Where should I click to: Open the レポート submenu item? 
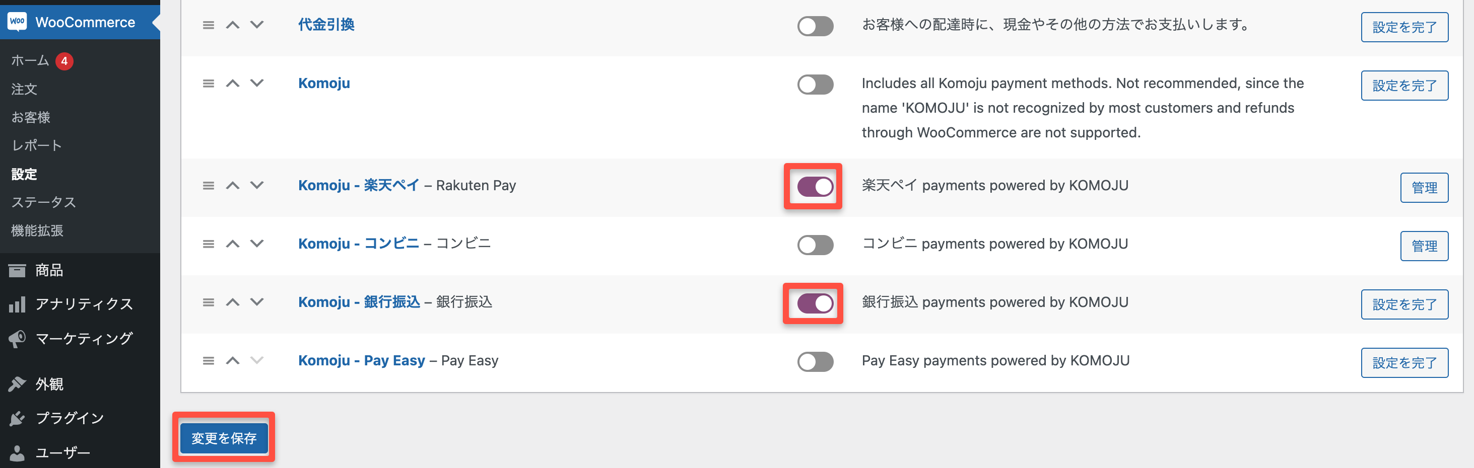coord(37,146)
